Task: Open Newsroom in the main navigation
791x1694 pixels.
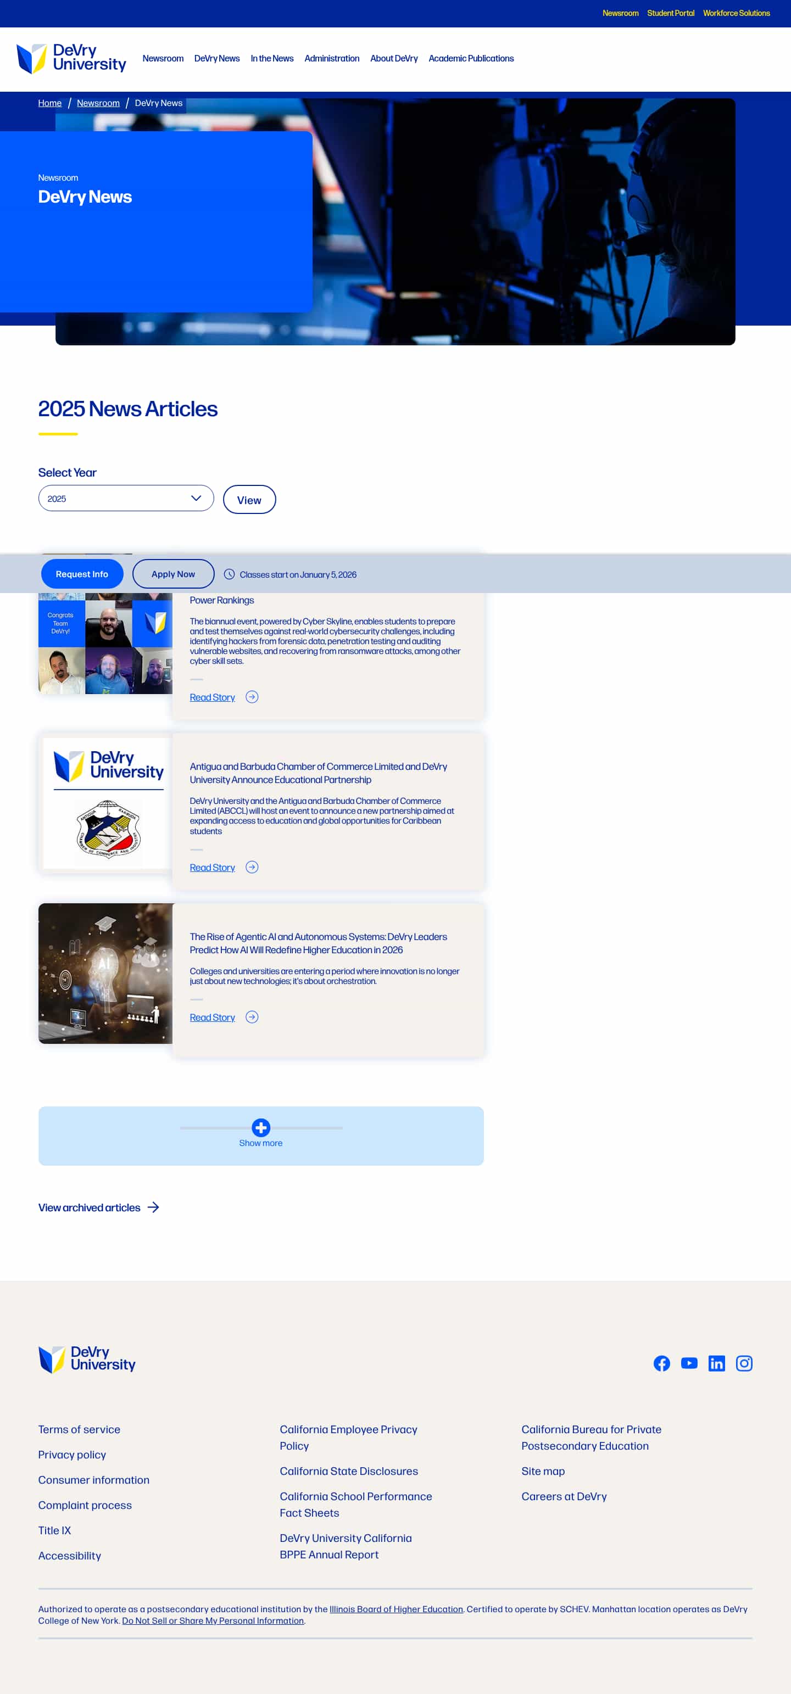Action: tap(163, 59)
